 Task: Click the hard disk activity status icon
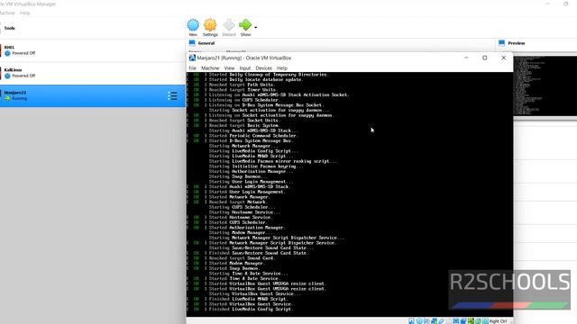pos(411,321)
